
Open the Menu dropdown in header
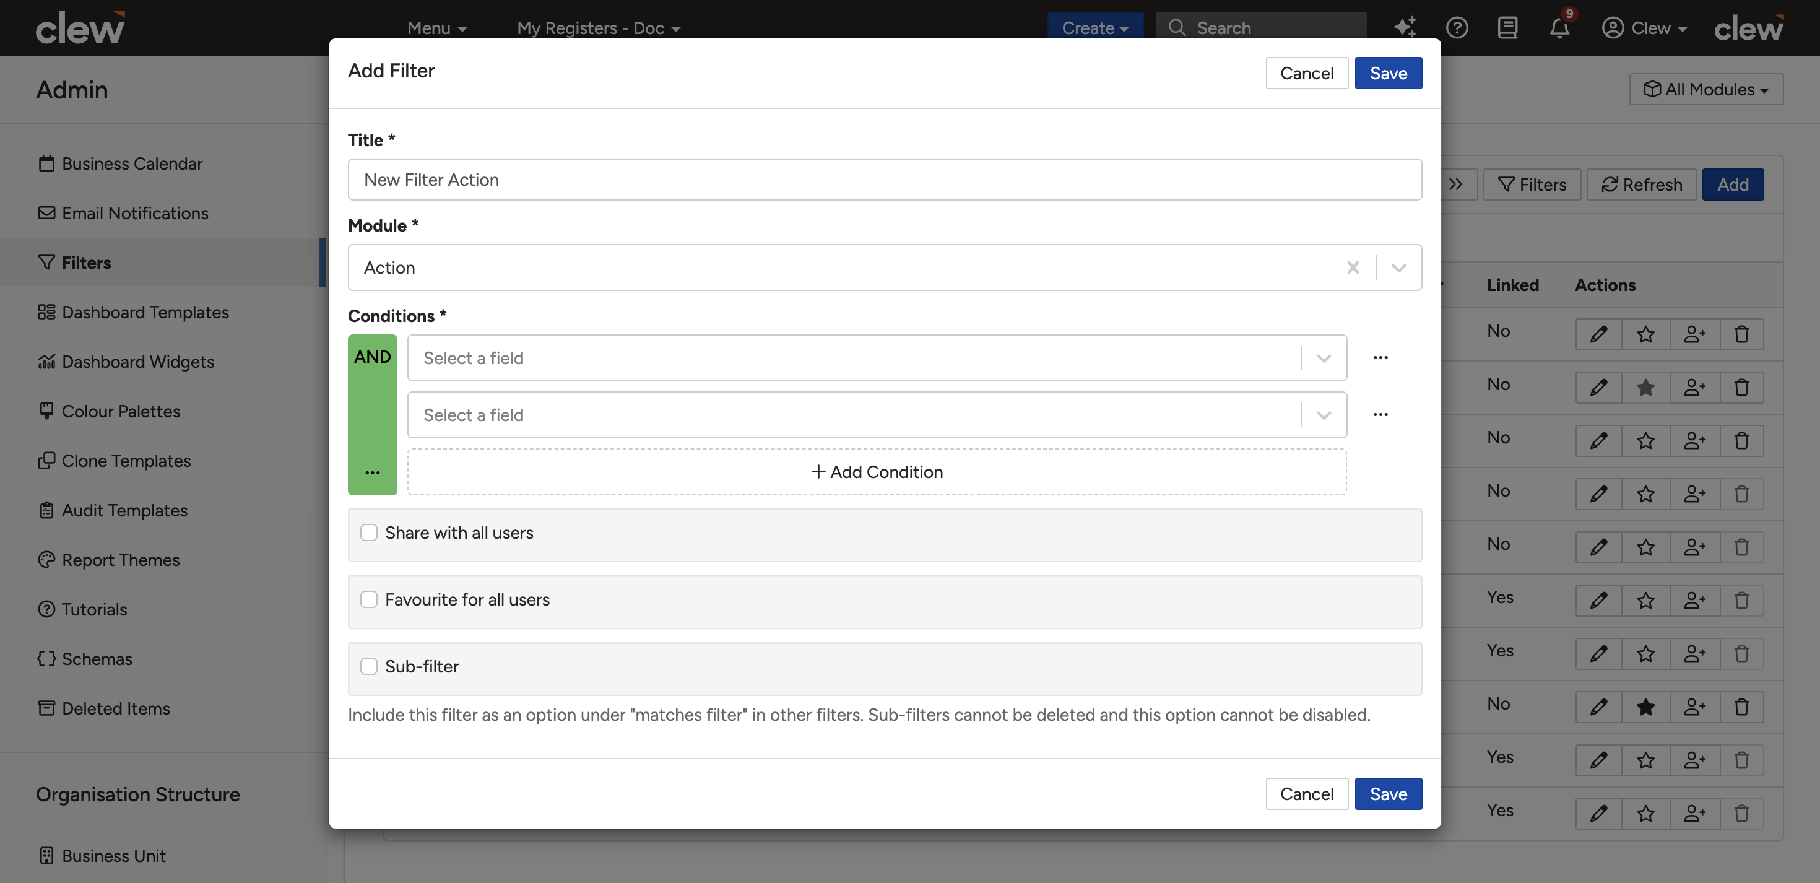(x=436, y=28)
